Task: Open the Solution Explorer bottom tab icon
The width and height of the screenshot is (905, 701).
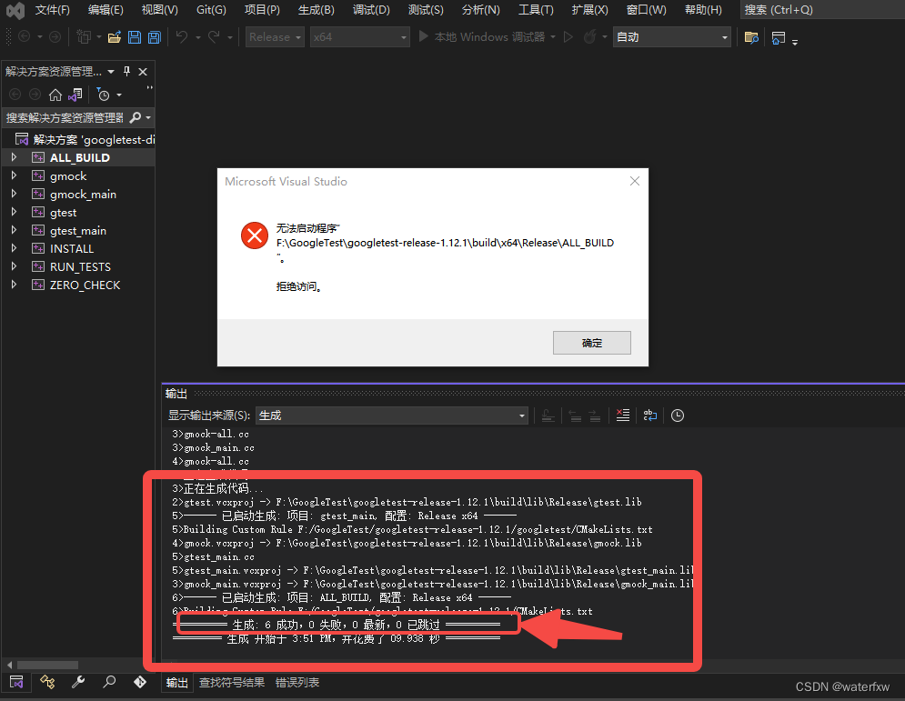Action: (x=16, y=682)
